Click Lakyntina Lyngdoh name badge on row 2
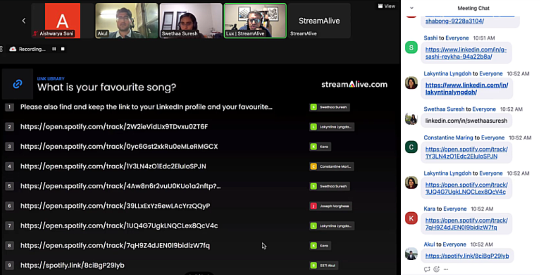540x275 pixels. point(332,127)
